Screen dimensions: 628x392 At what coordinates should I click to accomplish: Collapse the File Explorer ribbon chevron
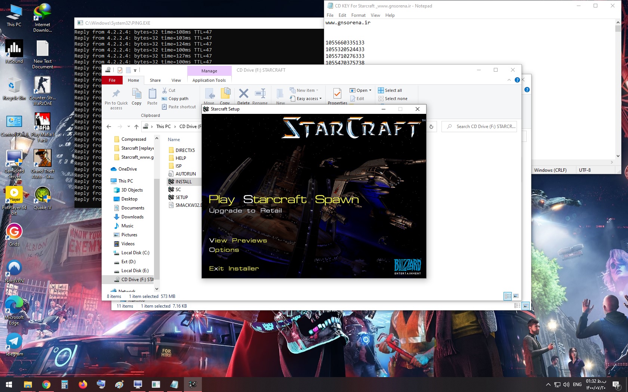(509, 80)
